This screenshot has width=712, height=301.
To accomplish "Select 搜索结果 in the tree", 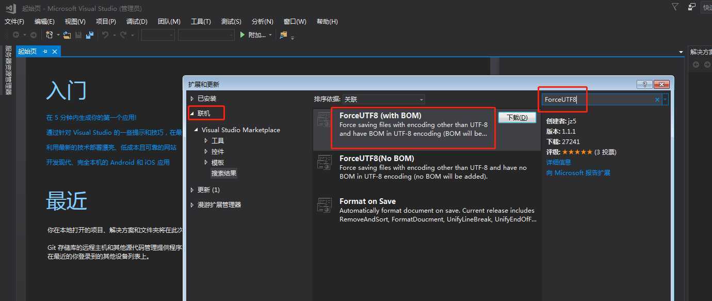I will [x=224, y=173].
